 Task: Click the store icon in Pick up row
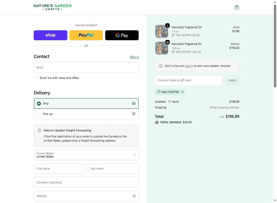pyautogui.click(x=134, y=114)
